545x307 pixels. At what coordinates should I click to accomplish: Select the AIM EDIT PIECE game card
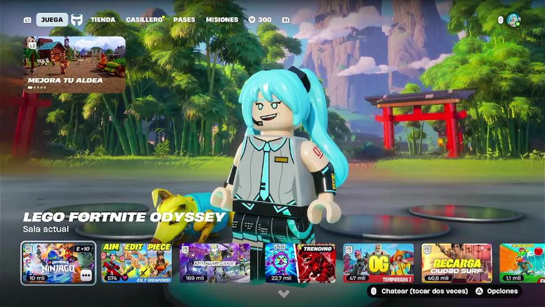click(x=136, y=263)
